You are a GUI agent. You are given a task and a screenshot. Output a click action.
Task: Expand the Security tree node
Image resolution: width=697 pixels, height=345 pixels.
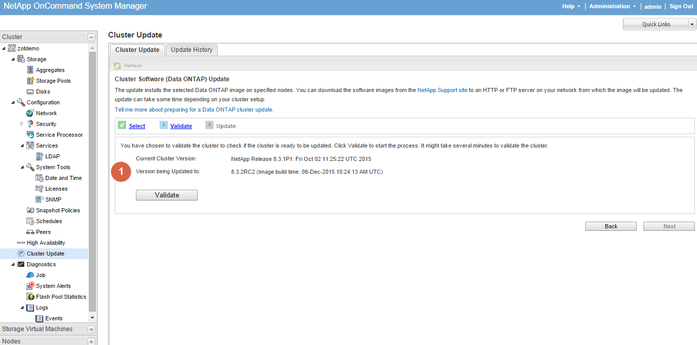tap(22, 124)
